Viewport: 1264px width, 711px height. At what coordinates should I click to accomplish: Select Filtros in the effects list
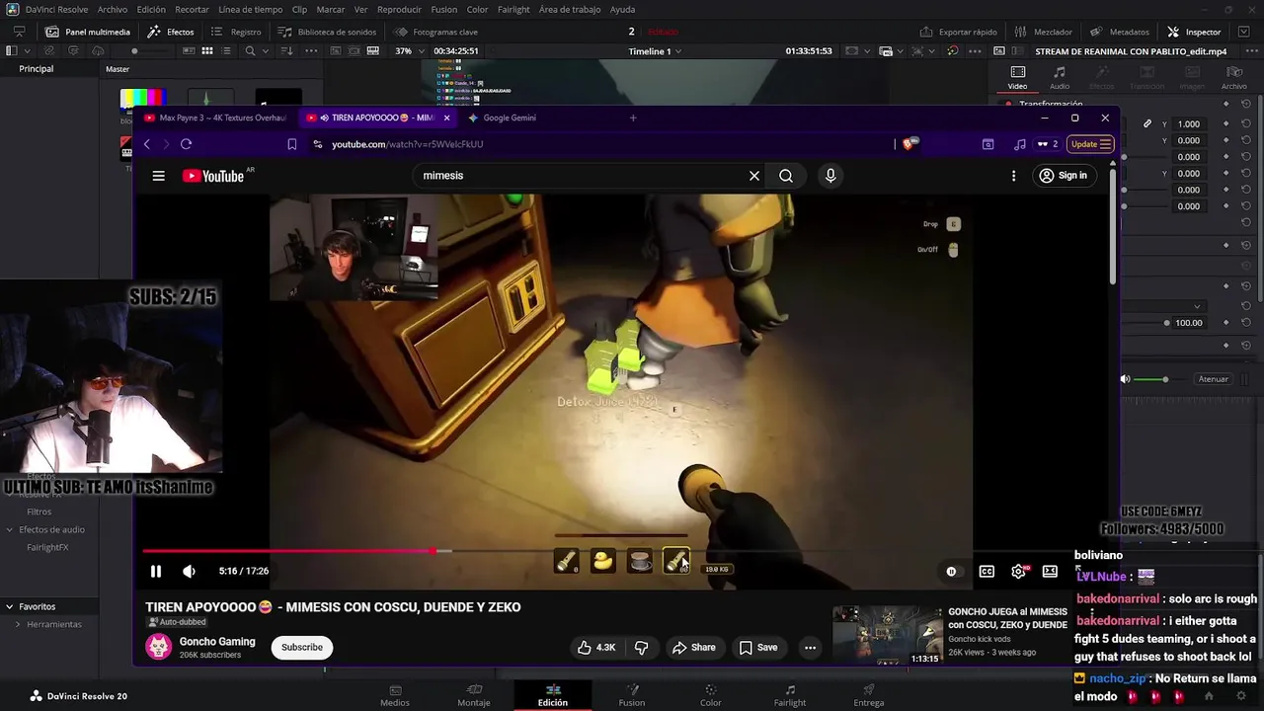pyautogui.click(x=39, y=512)
